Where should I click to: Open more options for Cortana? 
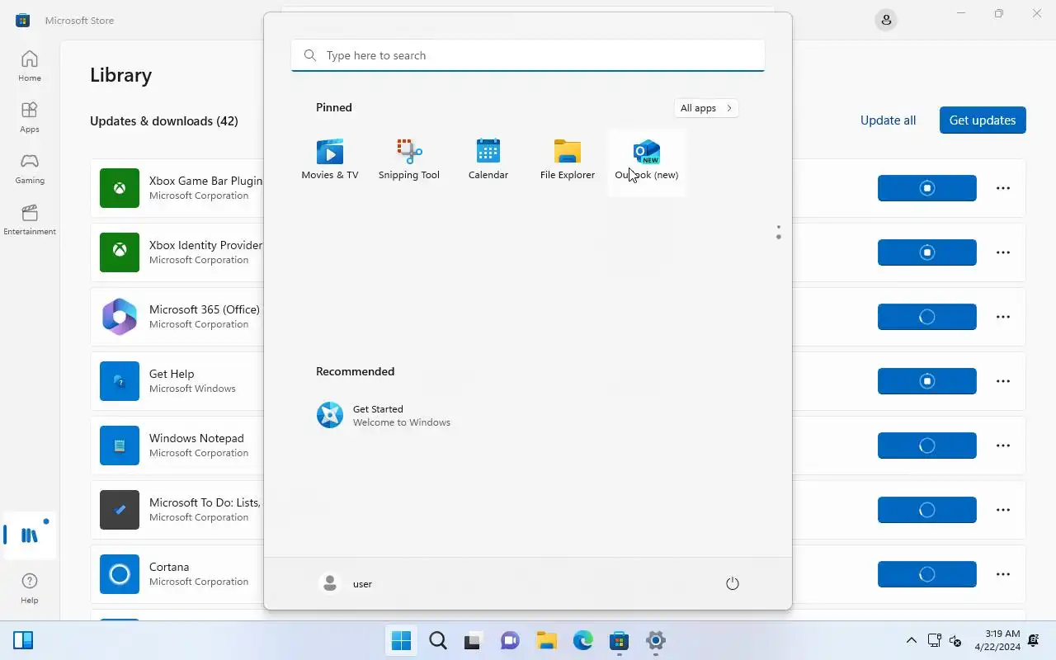point(1003,574)
